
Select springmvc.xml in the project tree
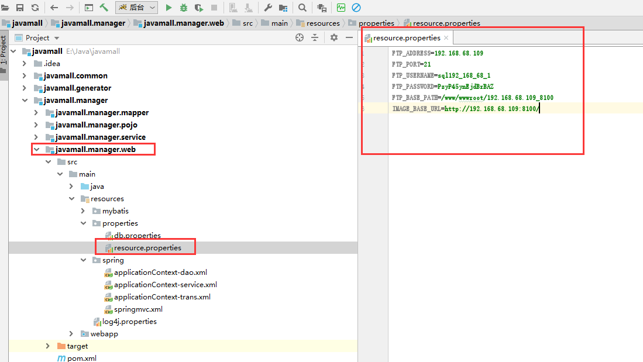[138, 309]
